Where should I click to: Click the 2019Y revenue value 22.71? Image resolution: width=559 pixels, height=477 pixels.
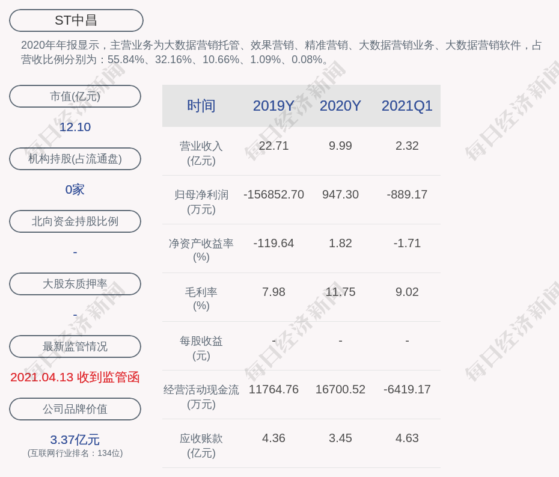(274, 146)
